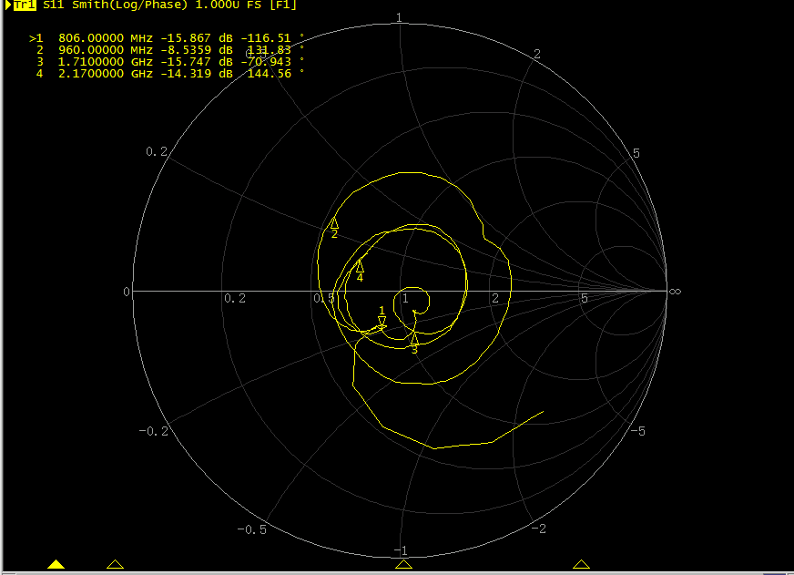The image size is (794, 575).
Task: Click marker 3 triangle on the Smith chart trace
Action: (x=414, y=337)
